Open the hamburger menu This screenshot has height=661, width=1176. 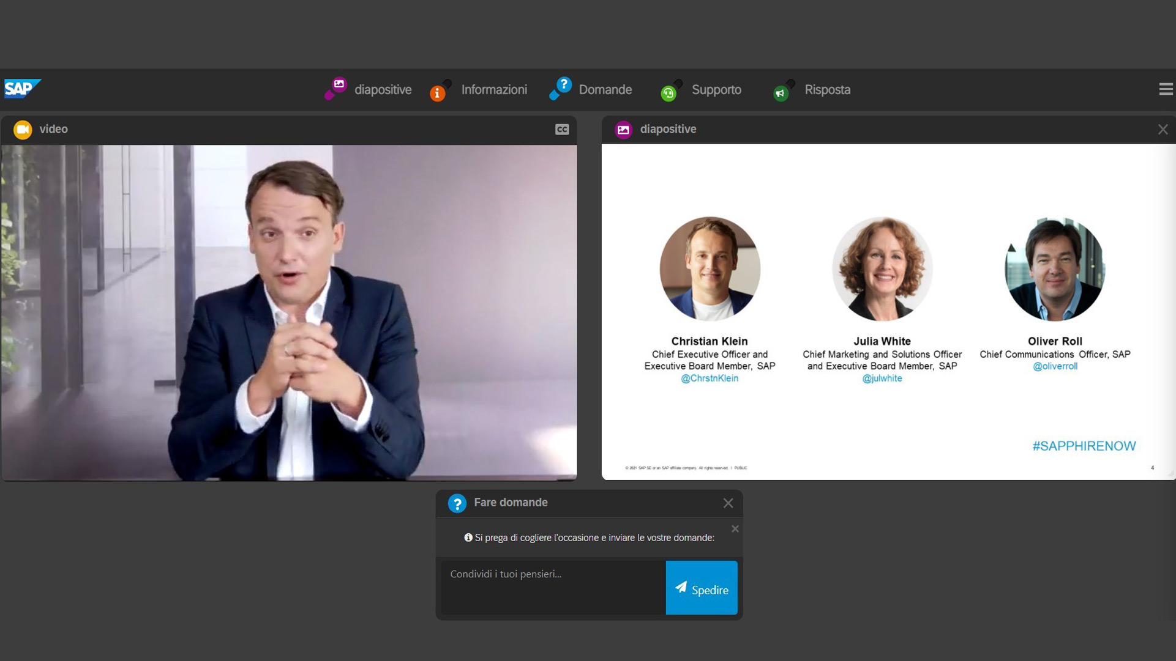pos(1166,89)
